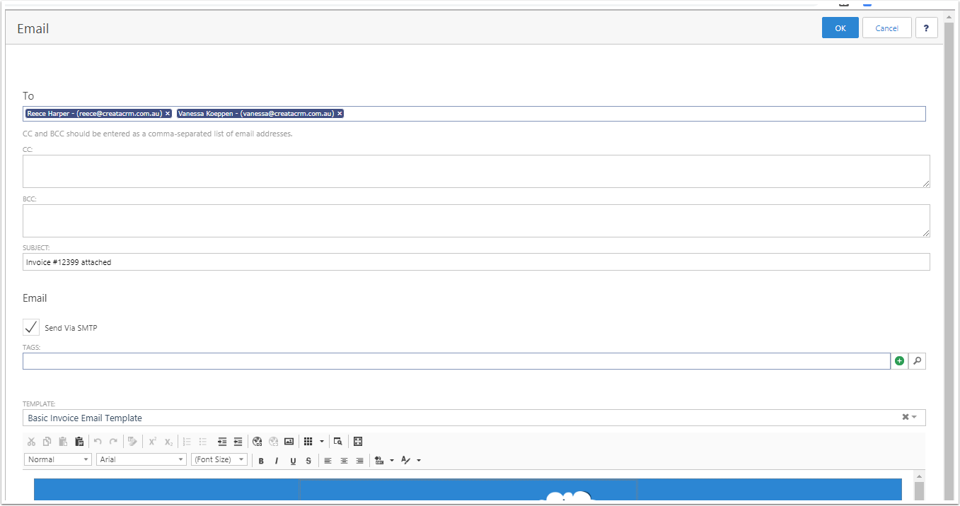Align text right

(x=360, y=461)
